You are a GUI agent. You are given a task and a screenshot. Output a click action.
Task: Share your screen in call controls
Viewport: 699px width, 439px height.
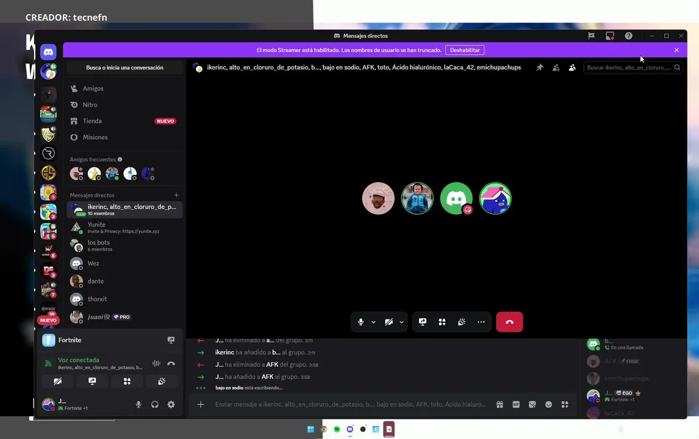[423, 322]
